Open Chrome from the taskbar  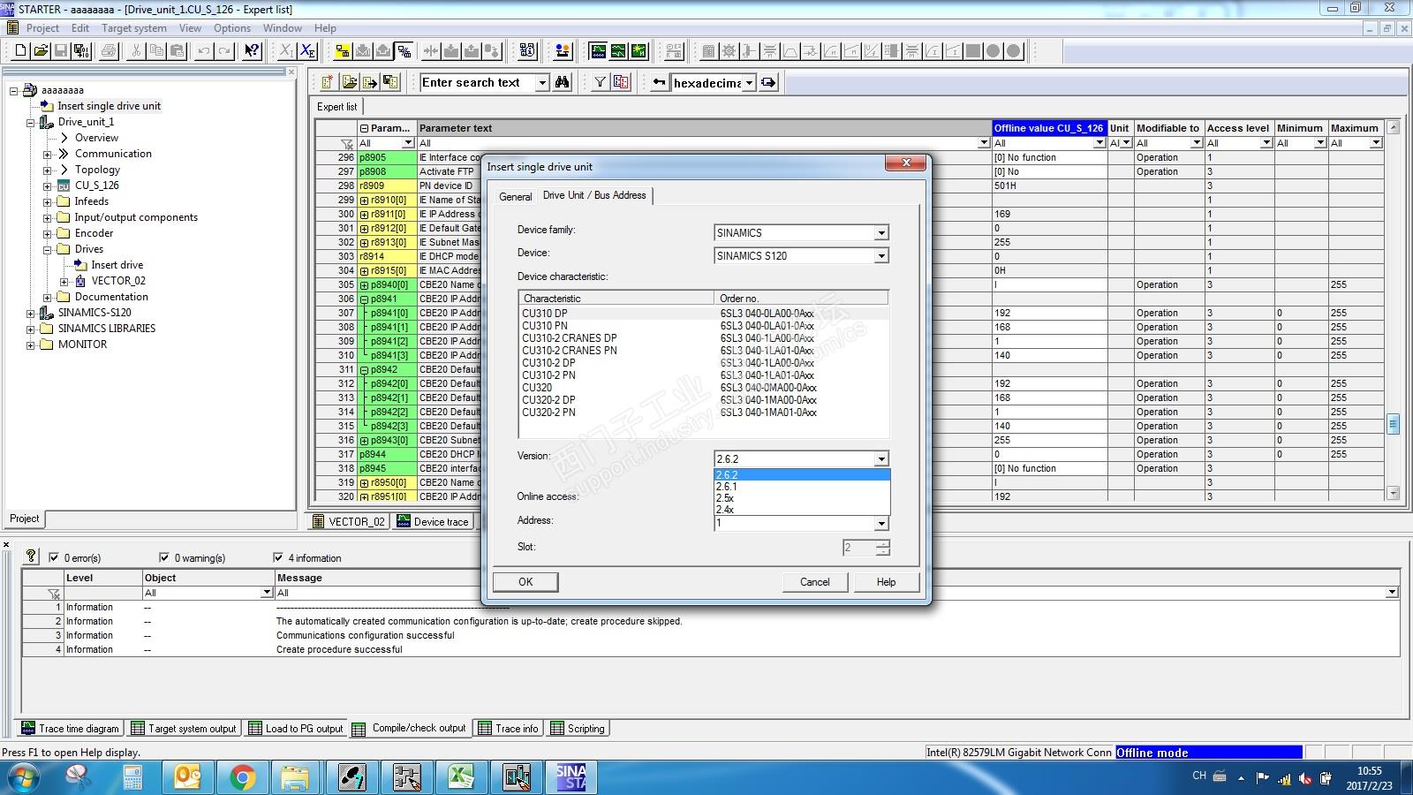(242, 777)
